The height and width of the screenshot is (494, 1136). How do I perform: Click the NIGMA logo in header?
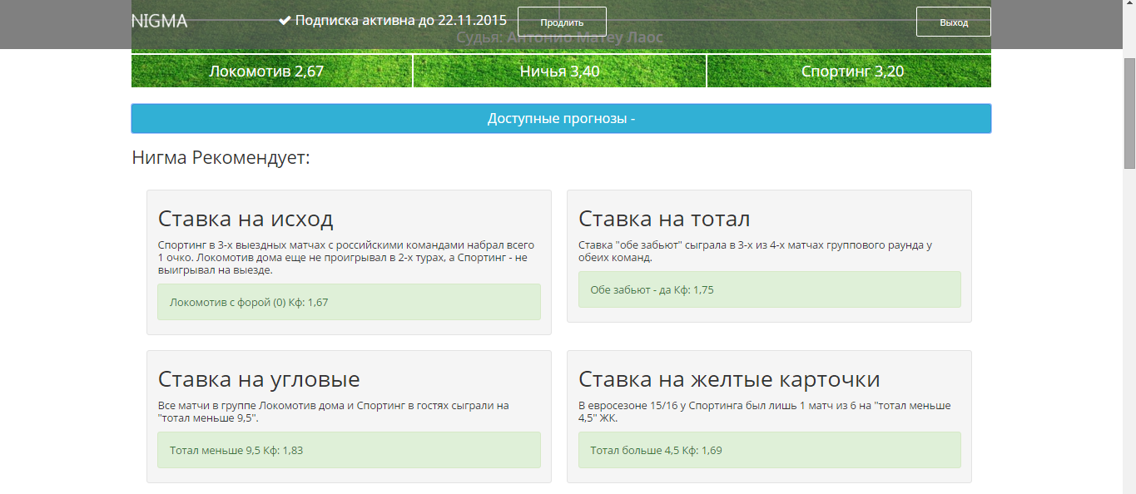tap(160, 22)
